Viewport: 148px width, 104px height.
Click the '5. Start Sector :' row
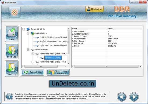107,41
